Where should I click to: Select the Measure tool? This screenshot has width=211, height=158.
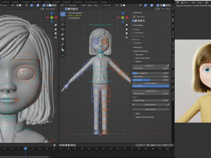coord(63,49)
